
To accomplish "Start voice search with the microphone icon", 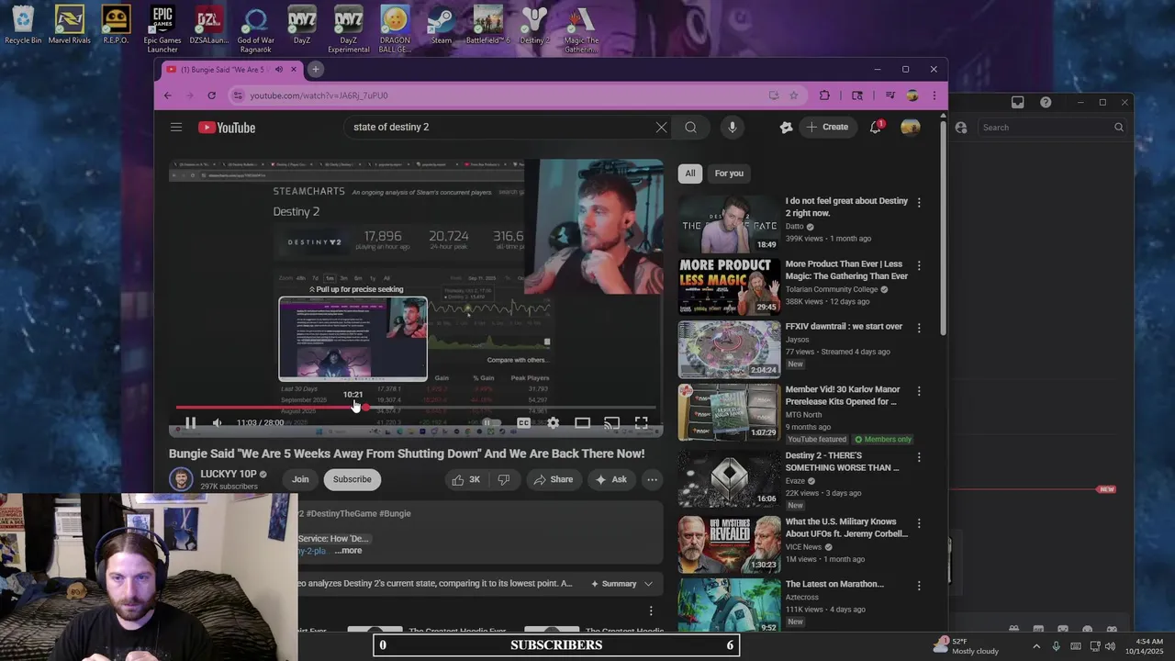I will coord(732,128).
